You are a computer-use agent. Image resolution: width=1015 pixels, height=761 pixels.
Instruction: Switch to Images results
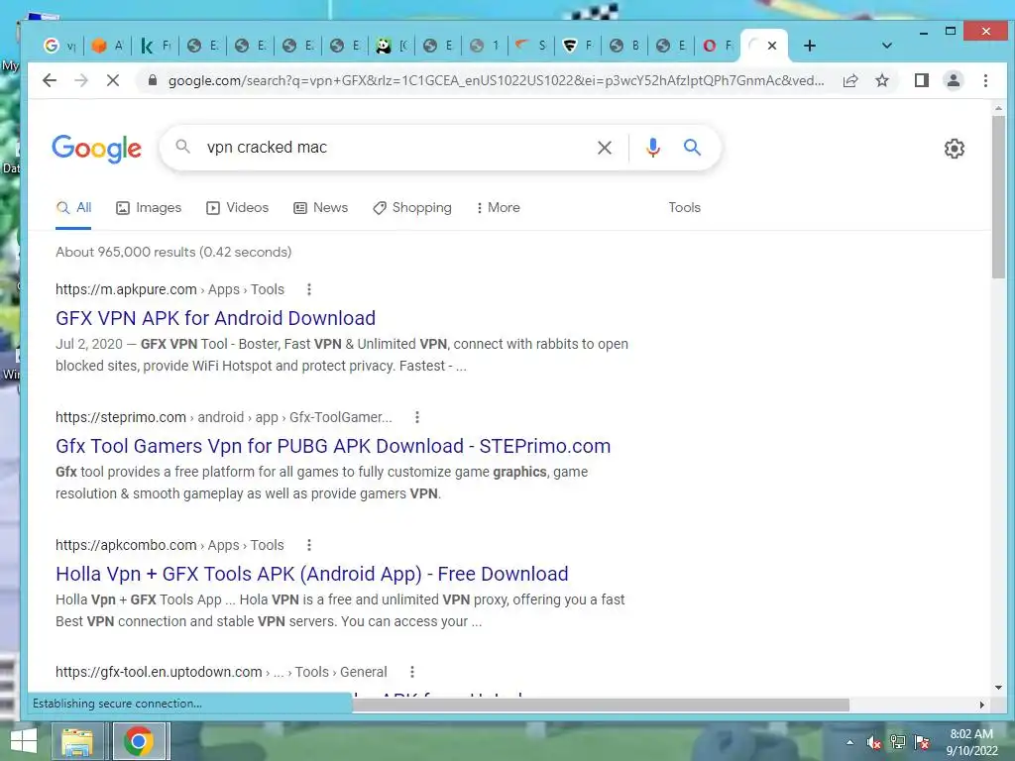pos(149,208)
